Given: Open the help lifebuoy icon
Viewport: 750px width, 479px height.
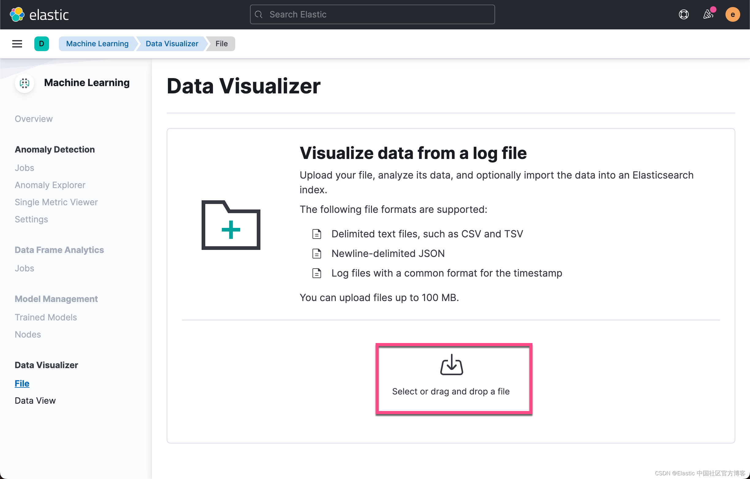Looking at the screenshot, I should tap(683, 14).
